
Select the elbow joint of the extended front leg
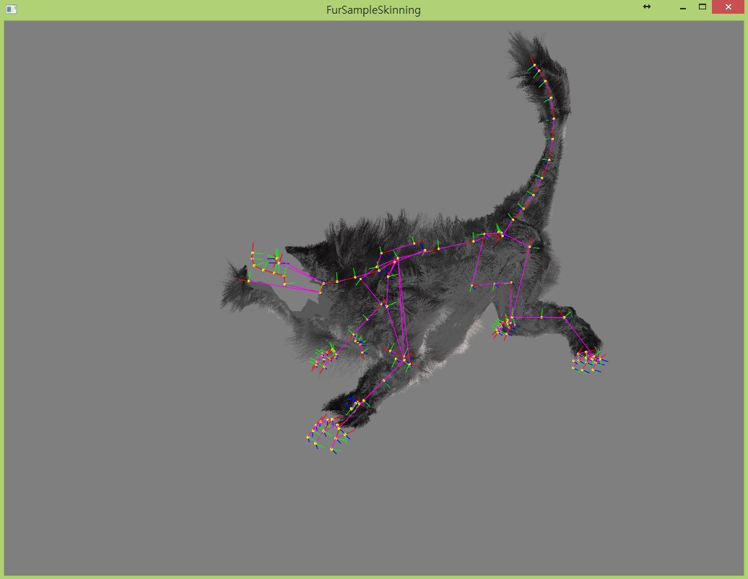coord(405,359)
